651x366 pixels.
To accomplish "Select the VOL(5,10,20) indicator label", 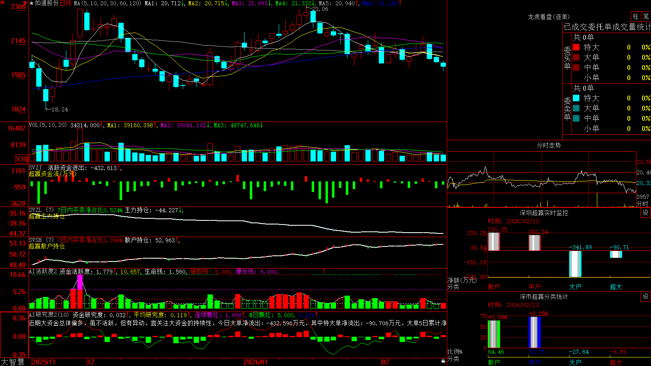I will click(x=48, y=125).
